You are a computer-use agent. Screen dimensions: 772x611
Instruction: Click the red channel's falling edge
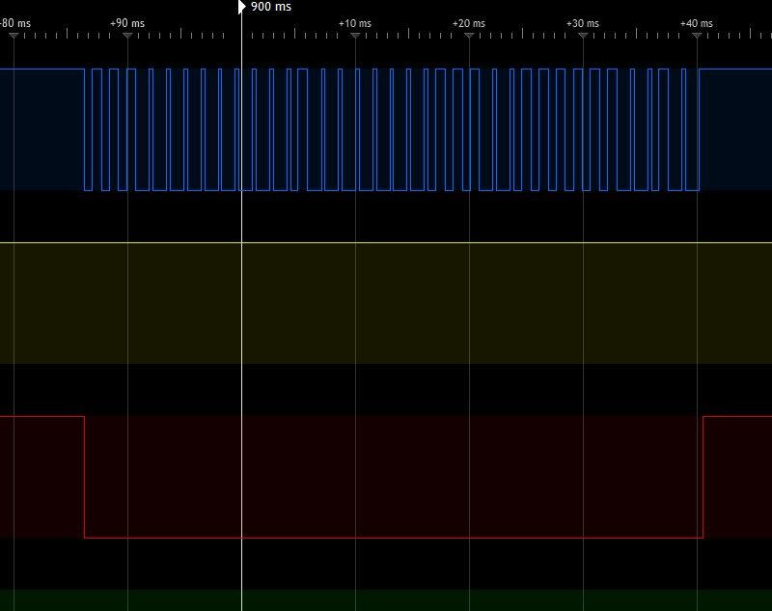point(85,477)
